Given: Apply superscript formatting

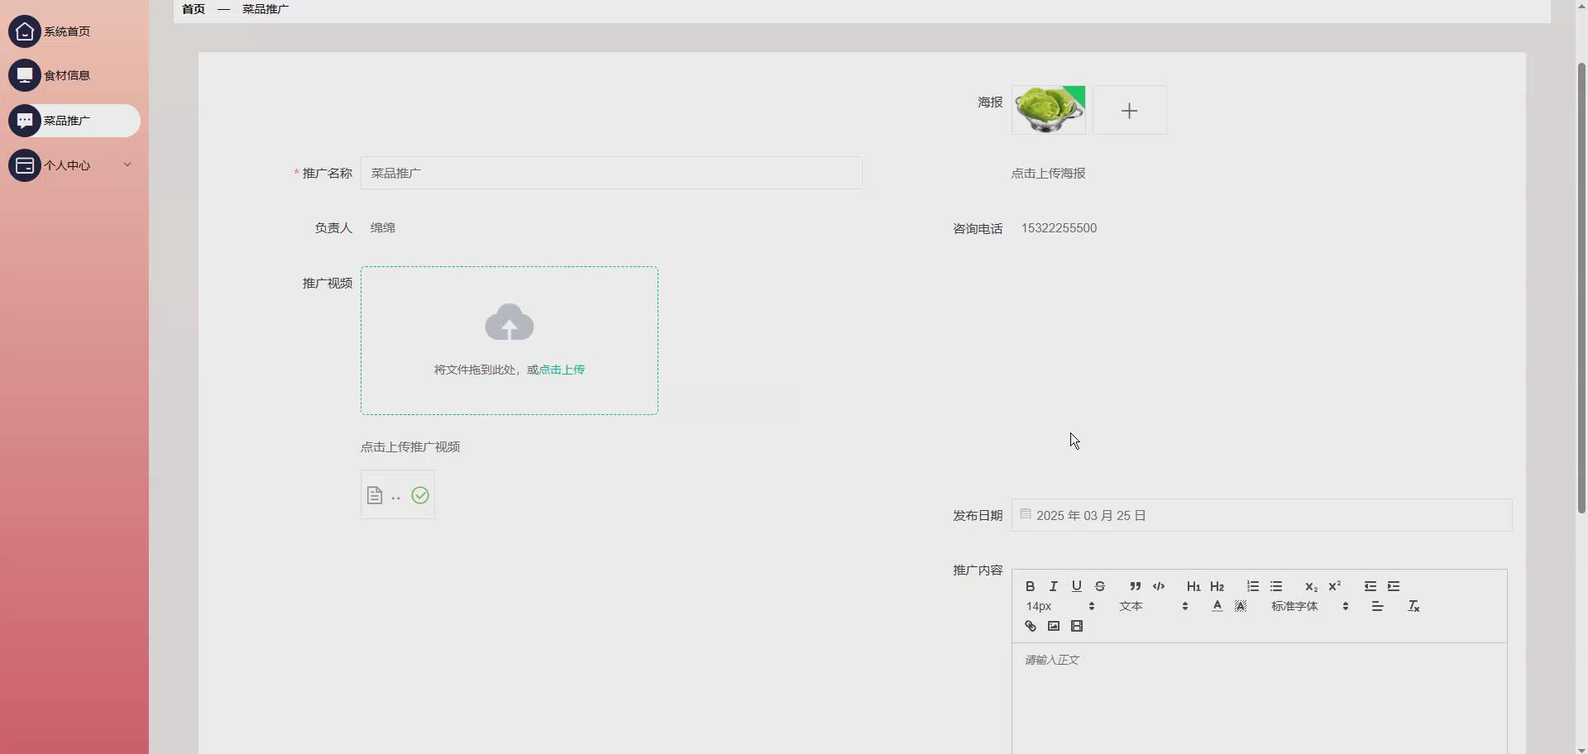Looking at the screenshot, I should tap(1334, 585).
